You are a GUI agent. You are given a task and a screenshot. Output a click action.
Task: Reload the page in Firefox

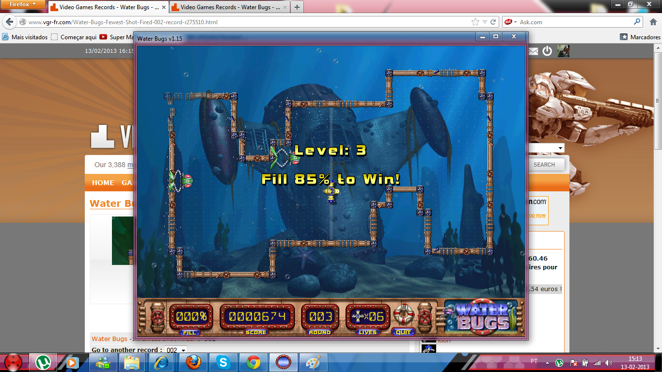pos(493,22)
